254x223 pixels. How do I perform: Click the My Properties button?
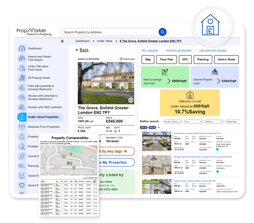(x=117, y=162)
